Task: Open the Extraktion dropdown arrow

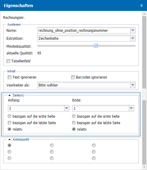Action: pyautogui.click(x=133, y=38)
